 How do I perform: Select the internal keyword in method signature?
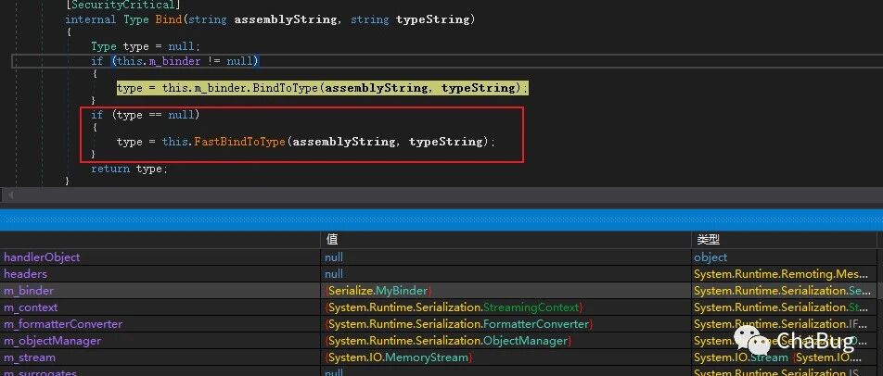91,19
